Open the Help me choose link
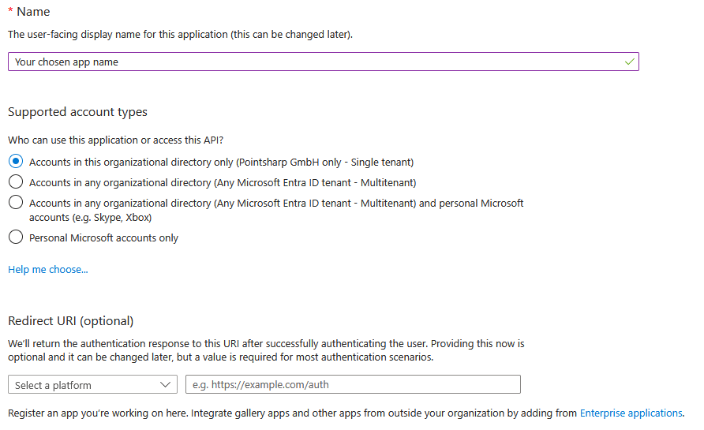704x430 pixels. tap(48, 270)
